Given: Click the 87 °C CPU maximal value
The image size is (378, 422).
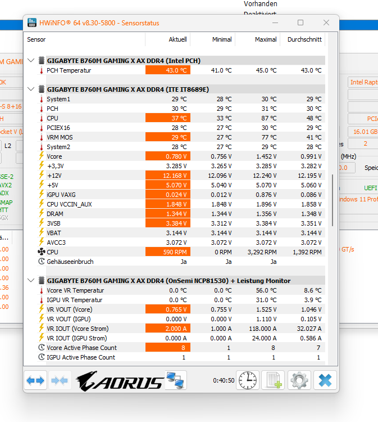Looking at the screenshot, I should [x=269, y=118].
